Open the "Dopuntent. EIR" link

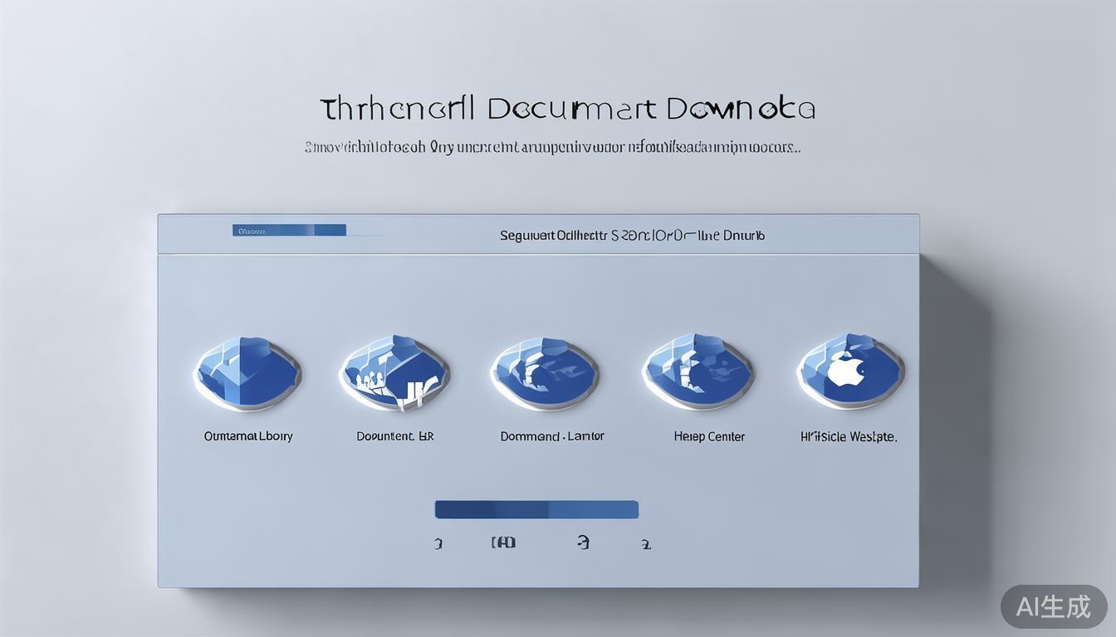(395, 436)
